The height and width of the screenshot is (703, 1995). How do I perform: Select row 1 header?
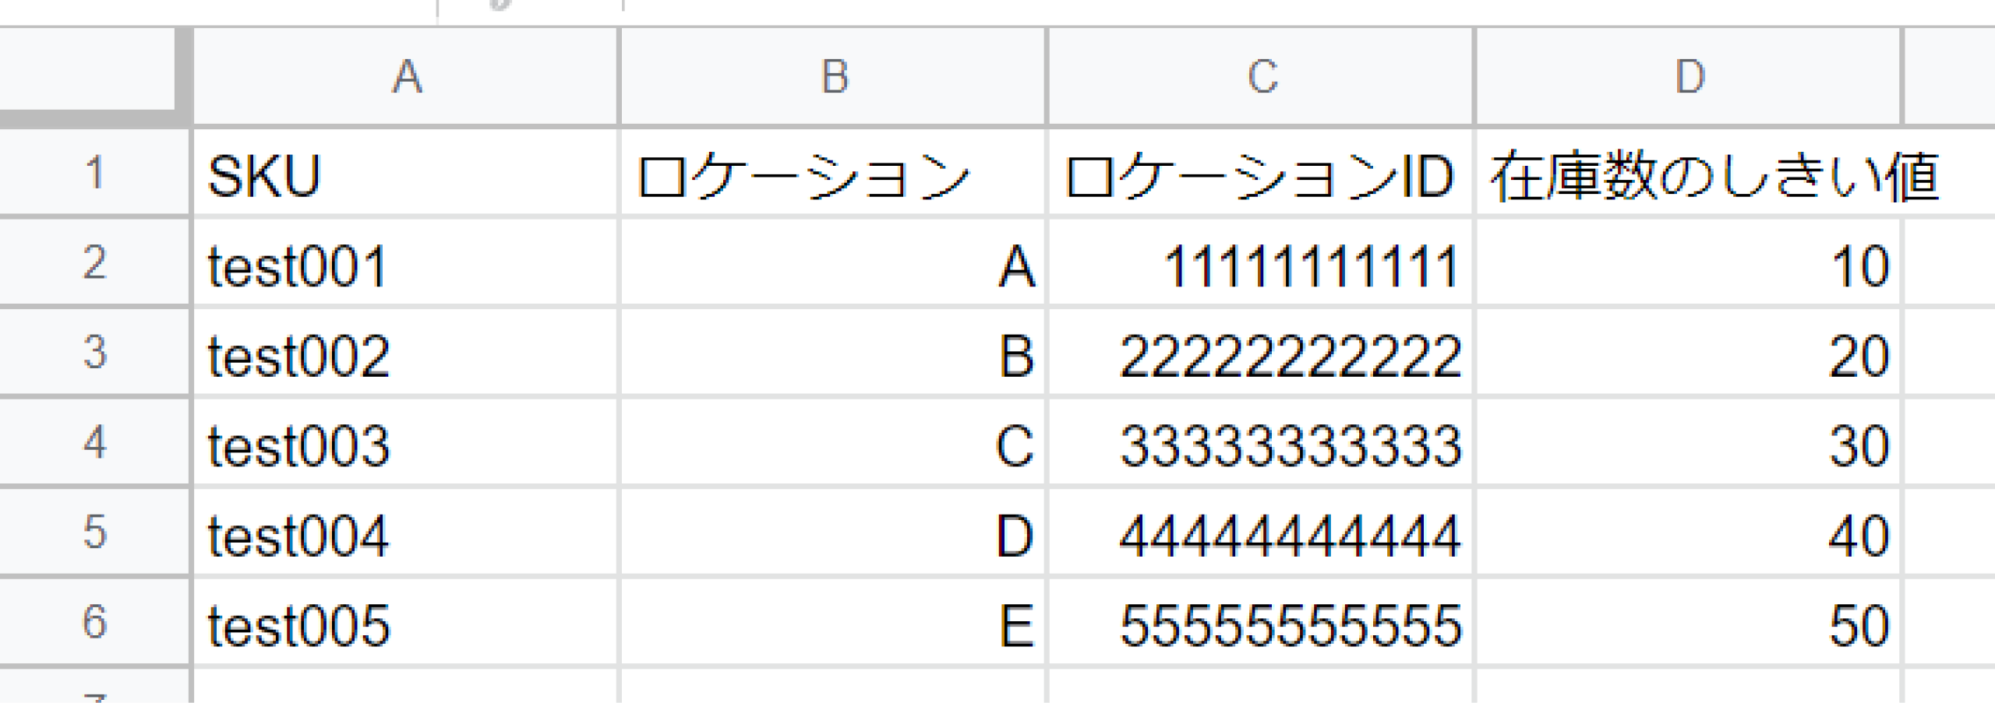94,173
